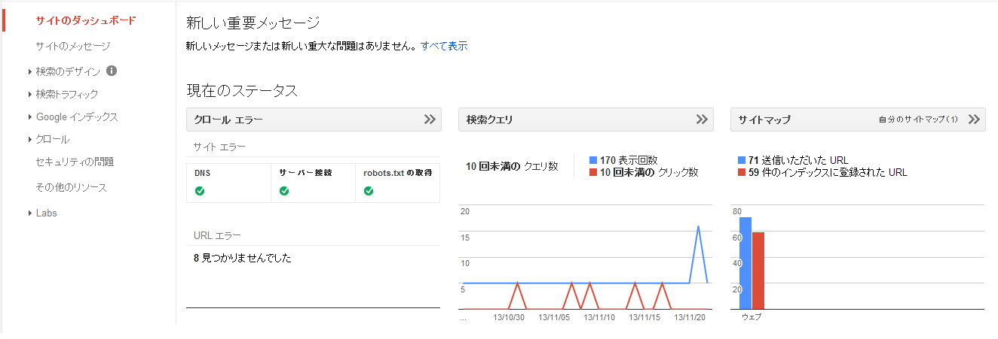Expand the 検索トラフィック arrow

(29, 94)
